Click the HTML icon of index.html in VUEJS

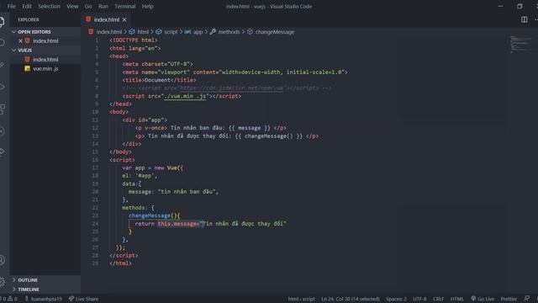coord(27,60)
